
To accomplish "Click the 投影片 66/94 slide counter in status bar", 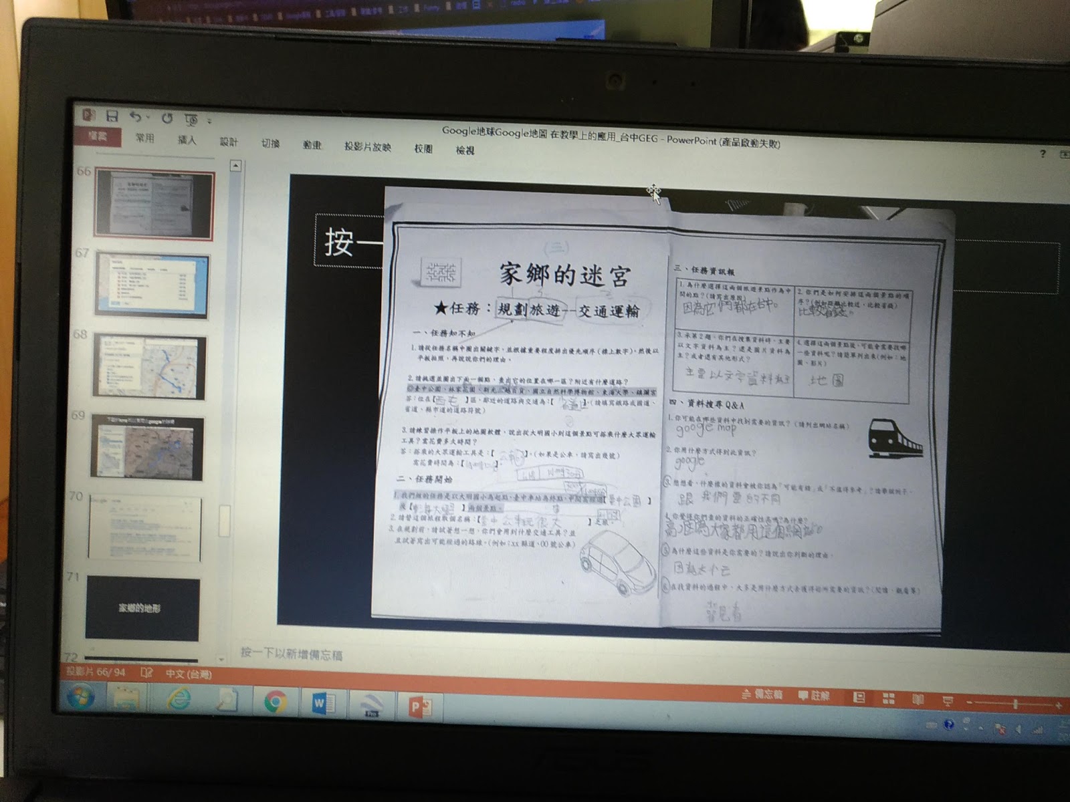I will 96,671.
